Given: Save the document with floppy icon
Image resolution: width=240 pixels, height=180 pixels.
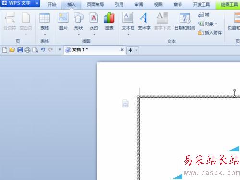Looking at the screenshot, I should coord(20,50).
